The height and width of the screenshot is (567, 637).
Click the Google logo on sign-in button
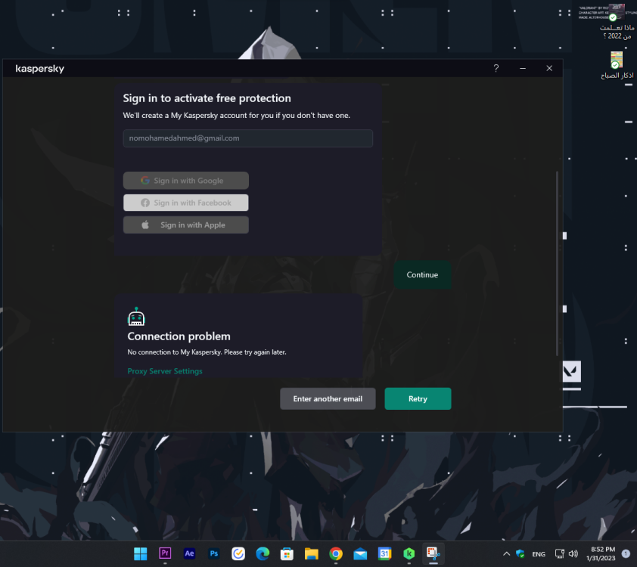145,180
